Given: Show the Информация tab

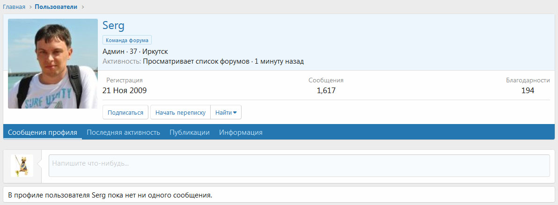Looking at the screenshot, I should [x=241, y=132].
